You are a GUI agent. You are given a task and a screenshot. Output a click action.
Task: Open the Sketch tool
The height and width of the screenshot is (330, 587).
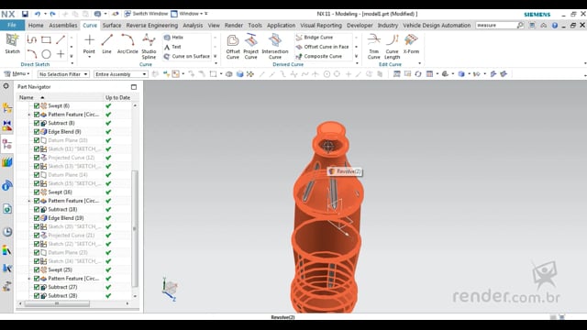tap(12, 44)
